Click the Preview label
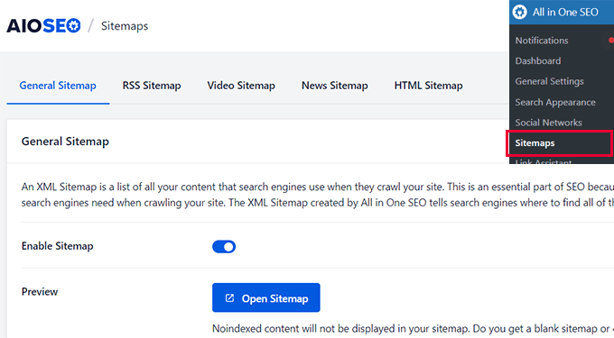Image resolution: width=614 pixels, height=338 pixels. [40, 291]
